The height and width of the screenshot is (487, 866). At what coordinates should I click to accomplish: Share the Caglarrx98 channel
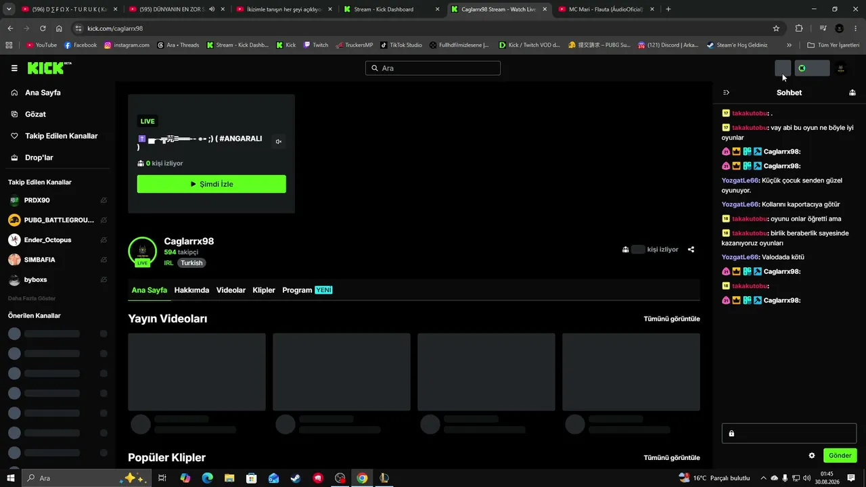(x=691, y=250)
